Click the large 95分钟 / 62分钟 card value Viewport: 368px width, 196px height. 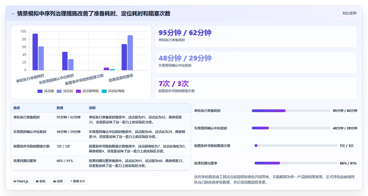click(185, 33)
